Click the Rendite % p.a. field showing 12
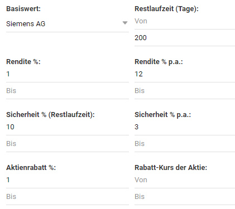The image size is (235, 209). coord(185,74)
